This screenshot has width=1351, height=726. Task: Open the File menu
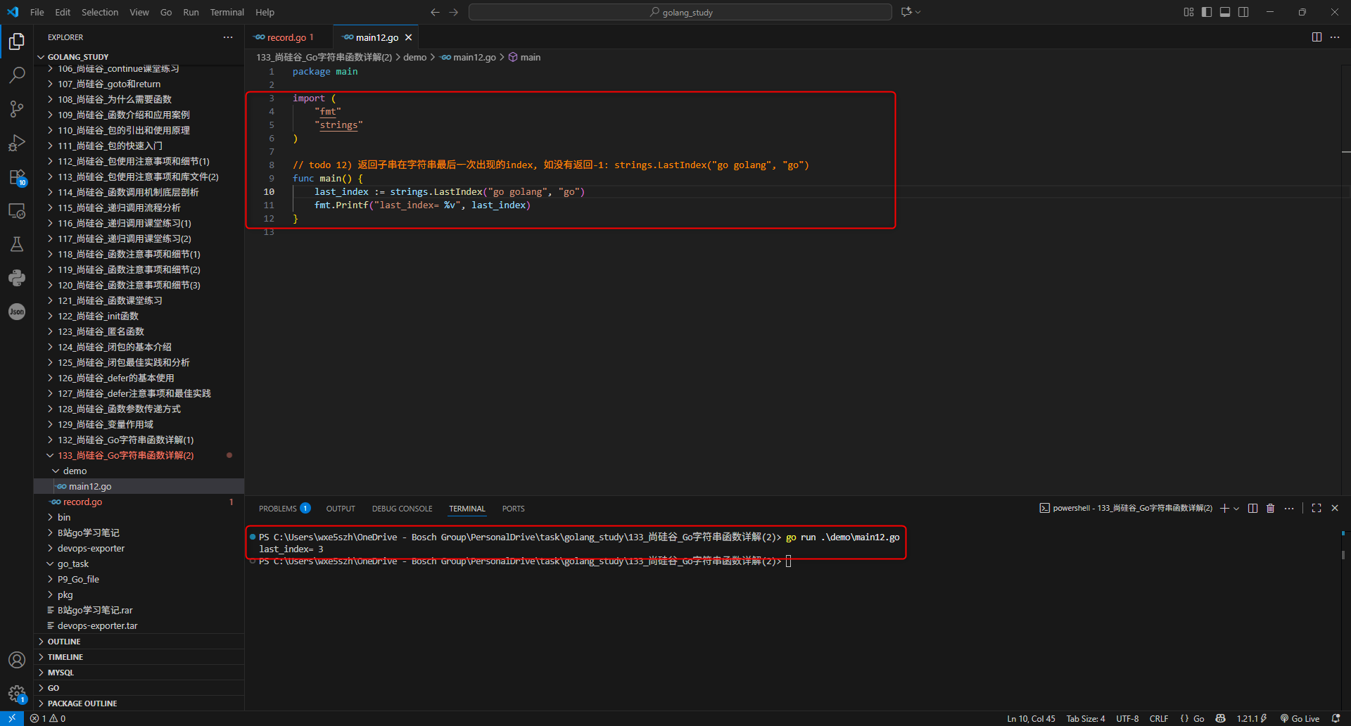37,12
